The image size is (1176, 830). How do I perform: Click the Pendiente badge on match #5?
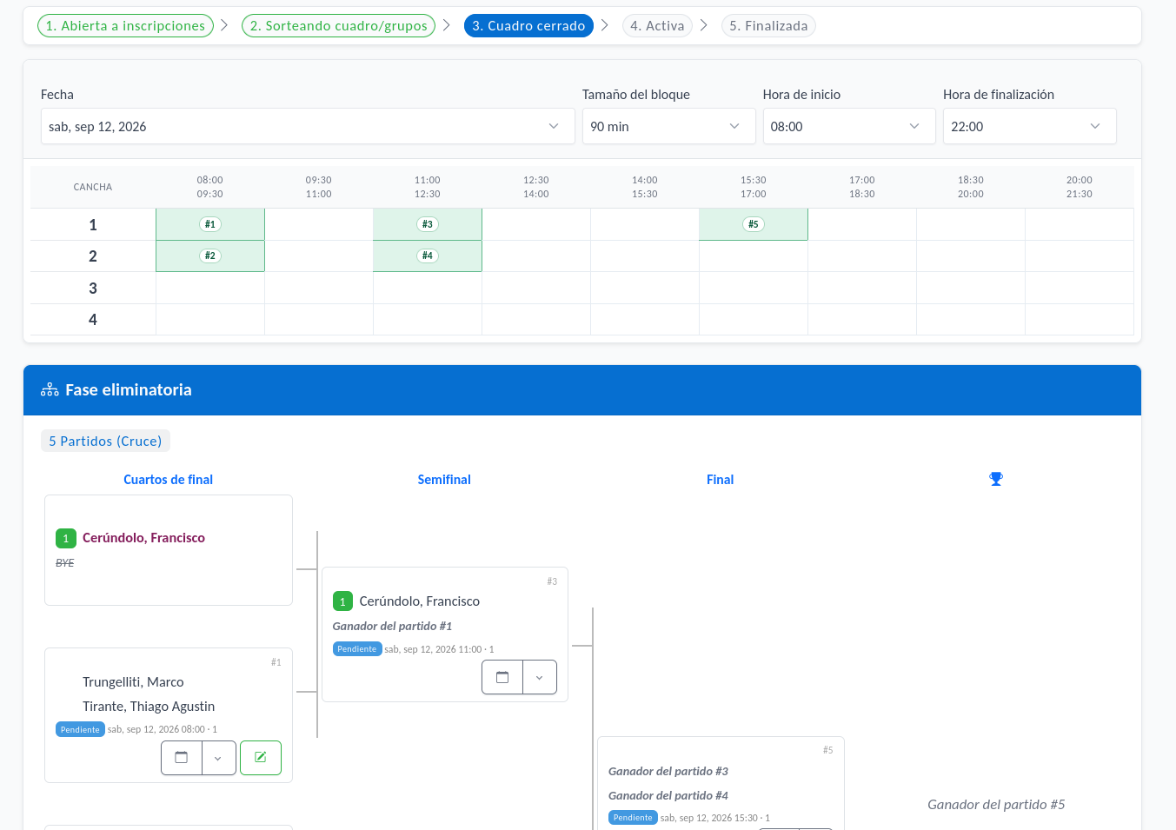coord(633,818)
